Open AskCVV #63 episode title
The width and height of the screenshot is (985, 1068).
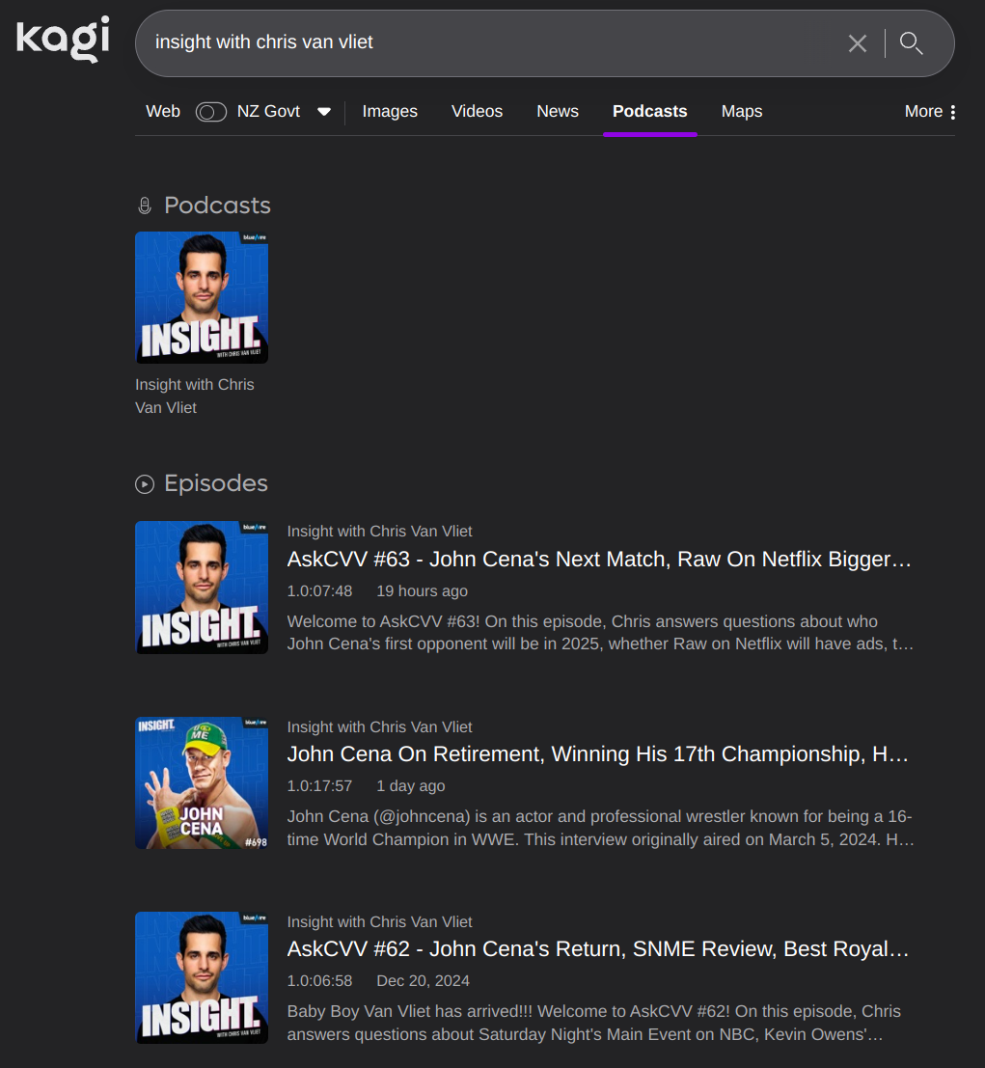(598, 560)
